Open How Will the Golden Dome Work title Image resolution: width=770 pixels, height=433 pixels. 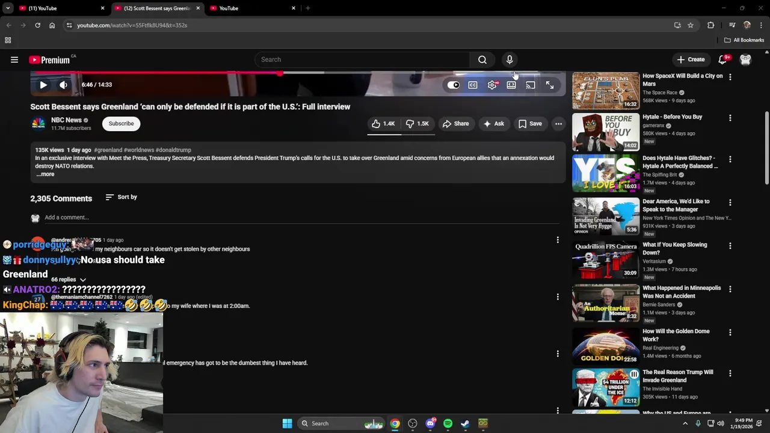point(676,335)
